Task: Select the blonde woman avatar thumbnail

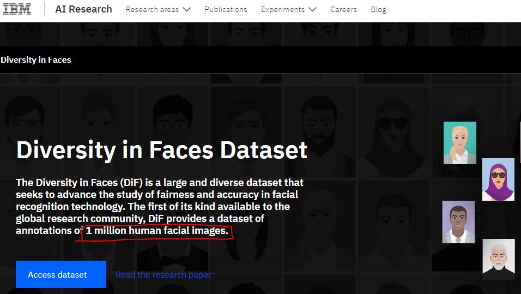Action: pyautogui.click(x=460, y=143)
